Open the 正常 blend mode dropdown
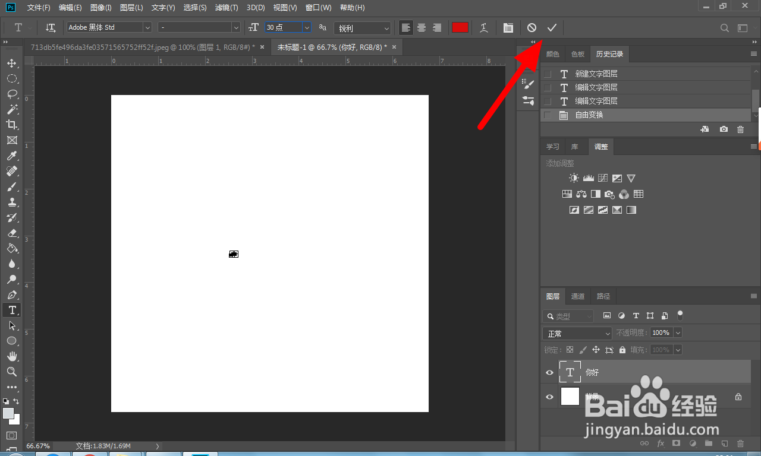This screenshot has width=761, height=456. click(577, 334)
